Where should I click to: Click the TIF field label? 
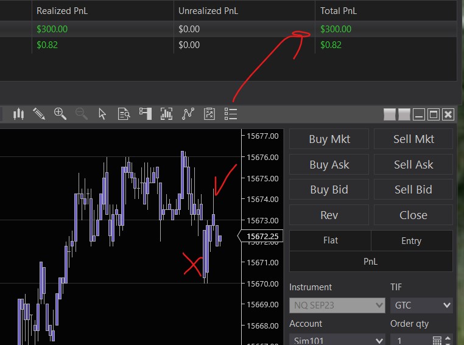396,287
